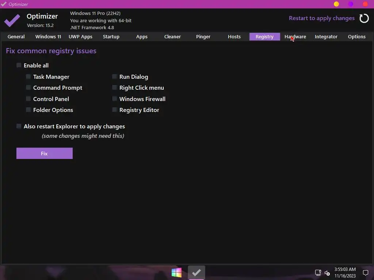Screen dimensions: 374x280
Task: Click the .NET Framework 4.8 label
Action: click(92, 28)
